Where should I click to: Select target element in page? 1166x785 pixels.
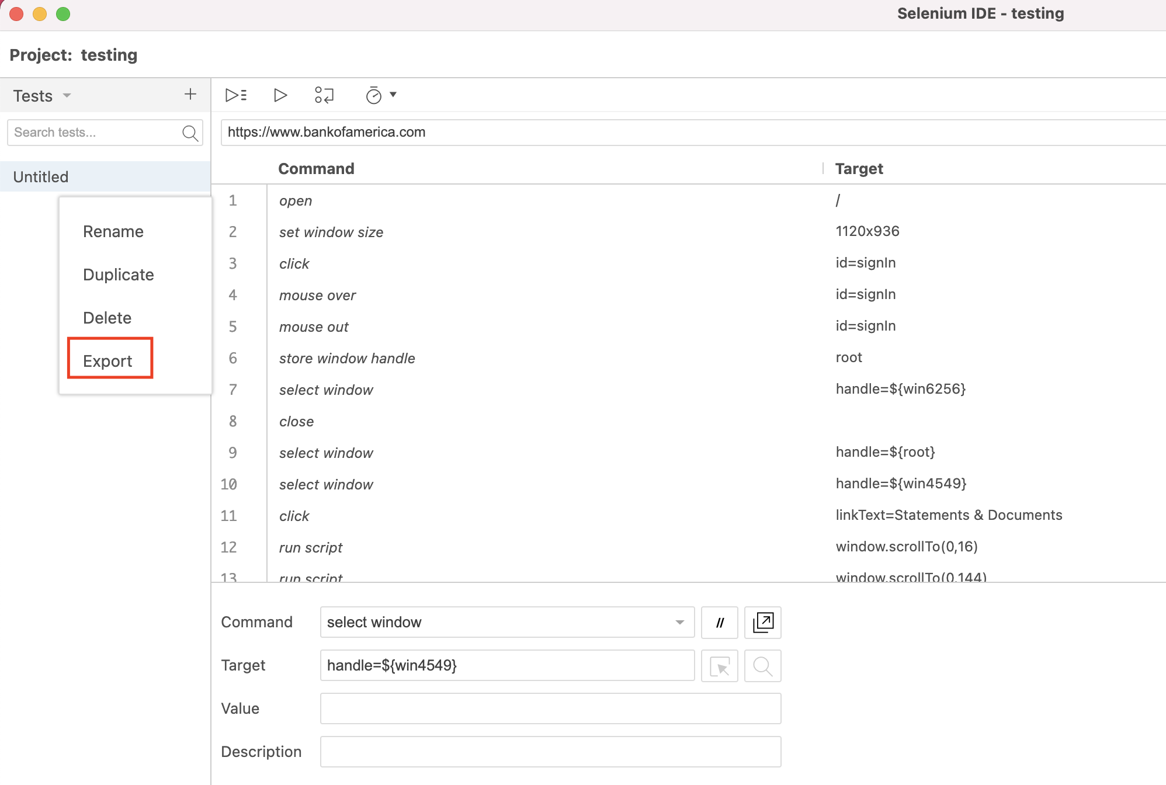(719, 665)
